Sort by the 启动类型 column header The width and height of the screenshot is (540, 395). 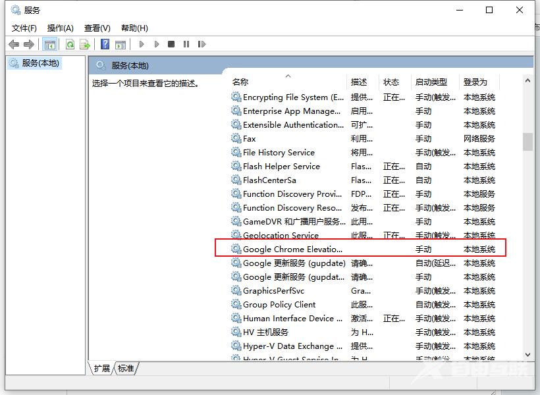[431, 82]
